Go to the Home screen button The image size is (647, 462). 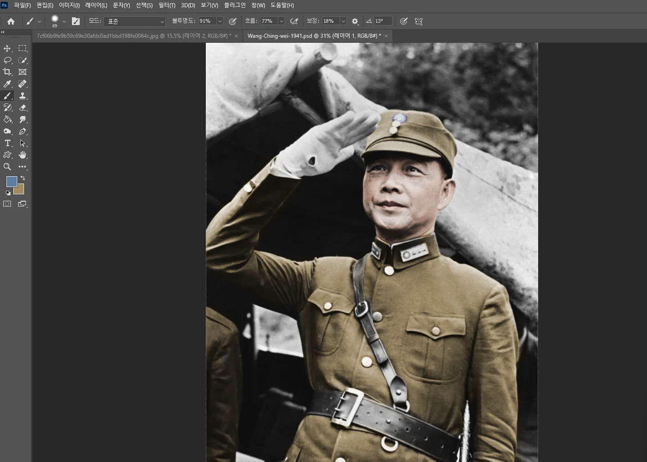click(11, 21)
